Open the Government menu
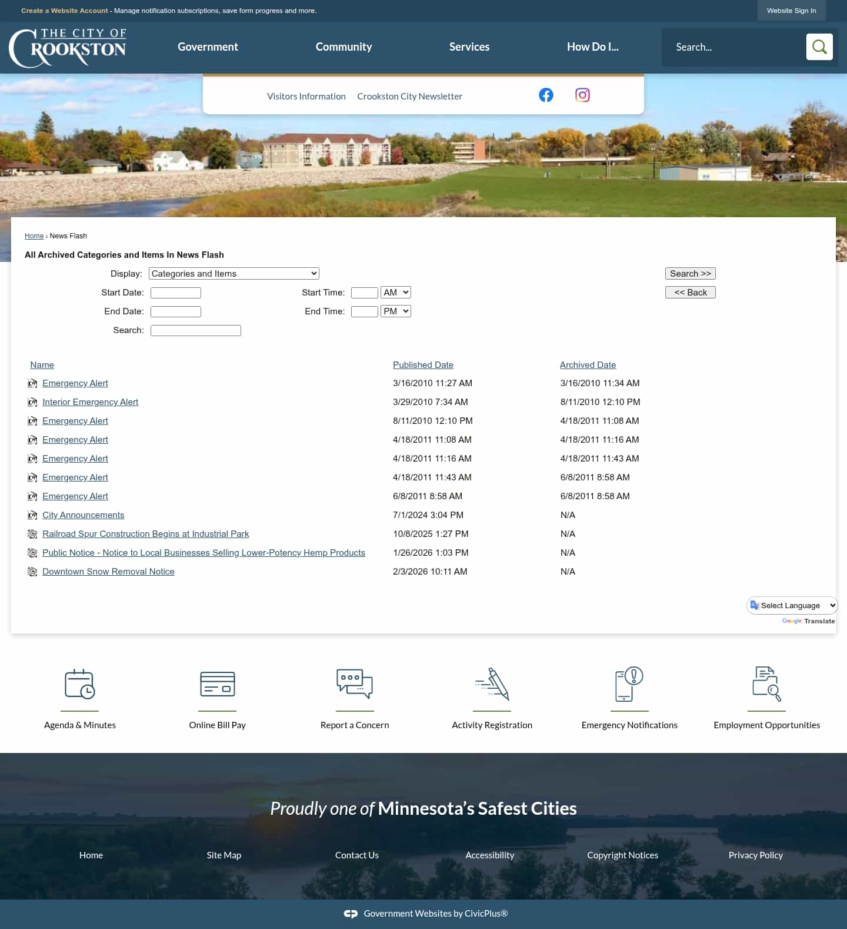 208,47
